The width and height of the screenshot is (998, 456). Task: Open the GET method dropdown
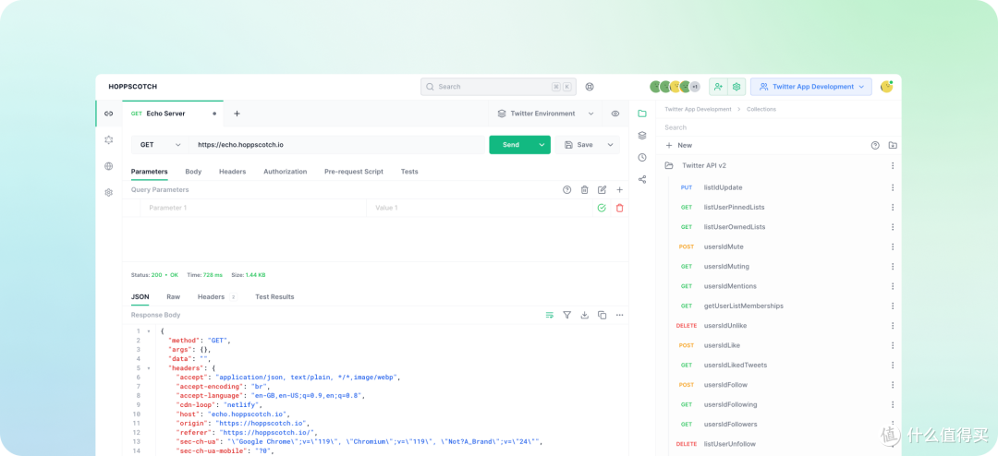click(x=160, y=145)
